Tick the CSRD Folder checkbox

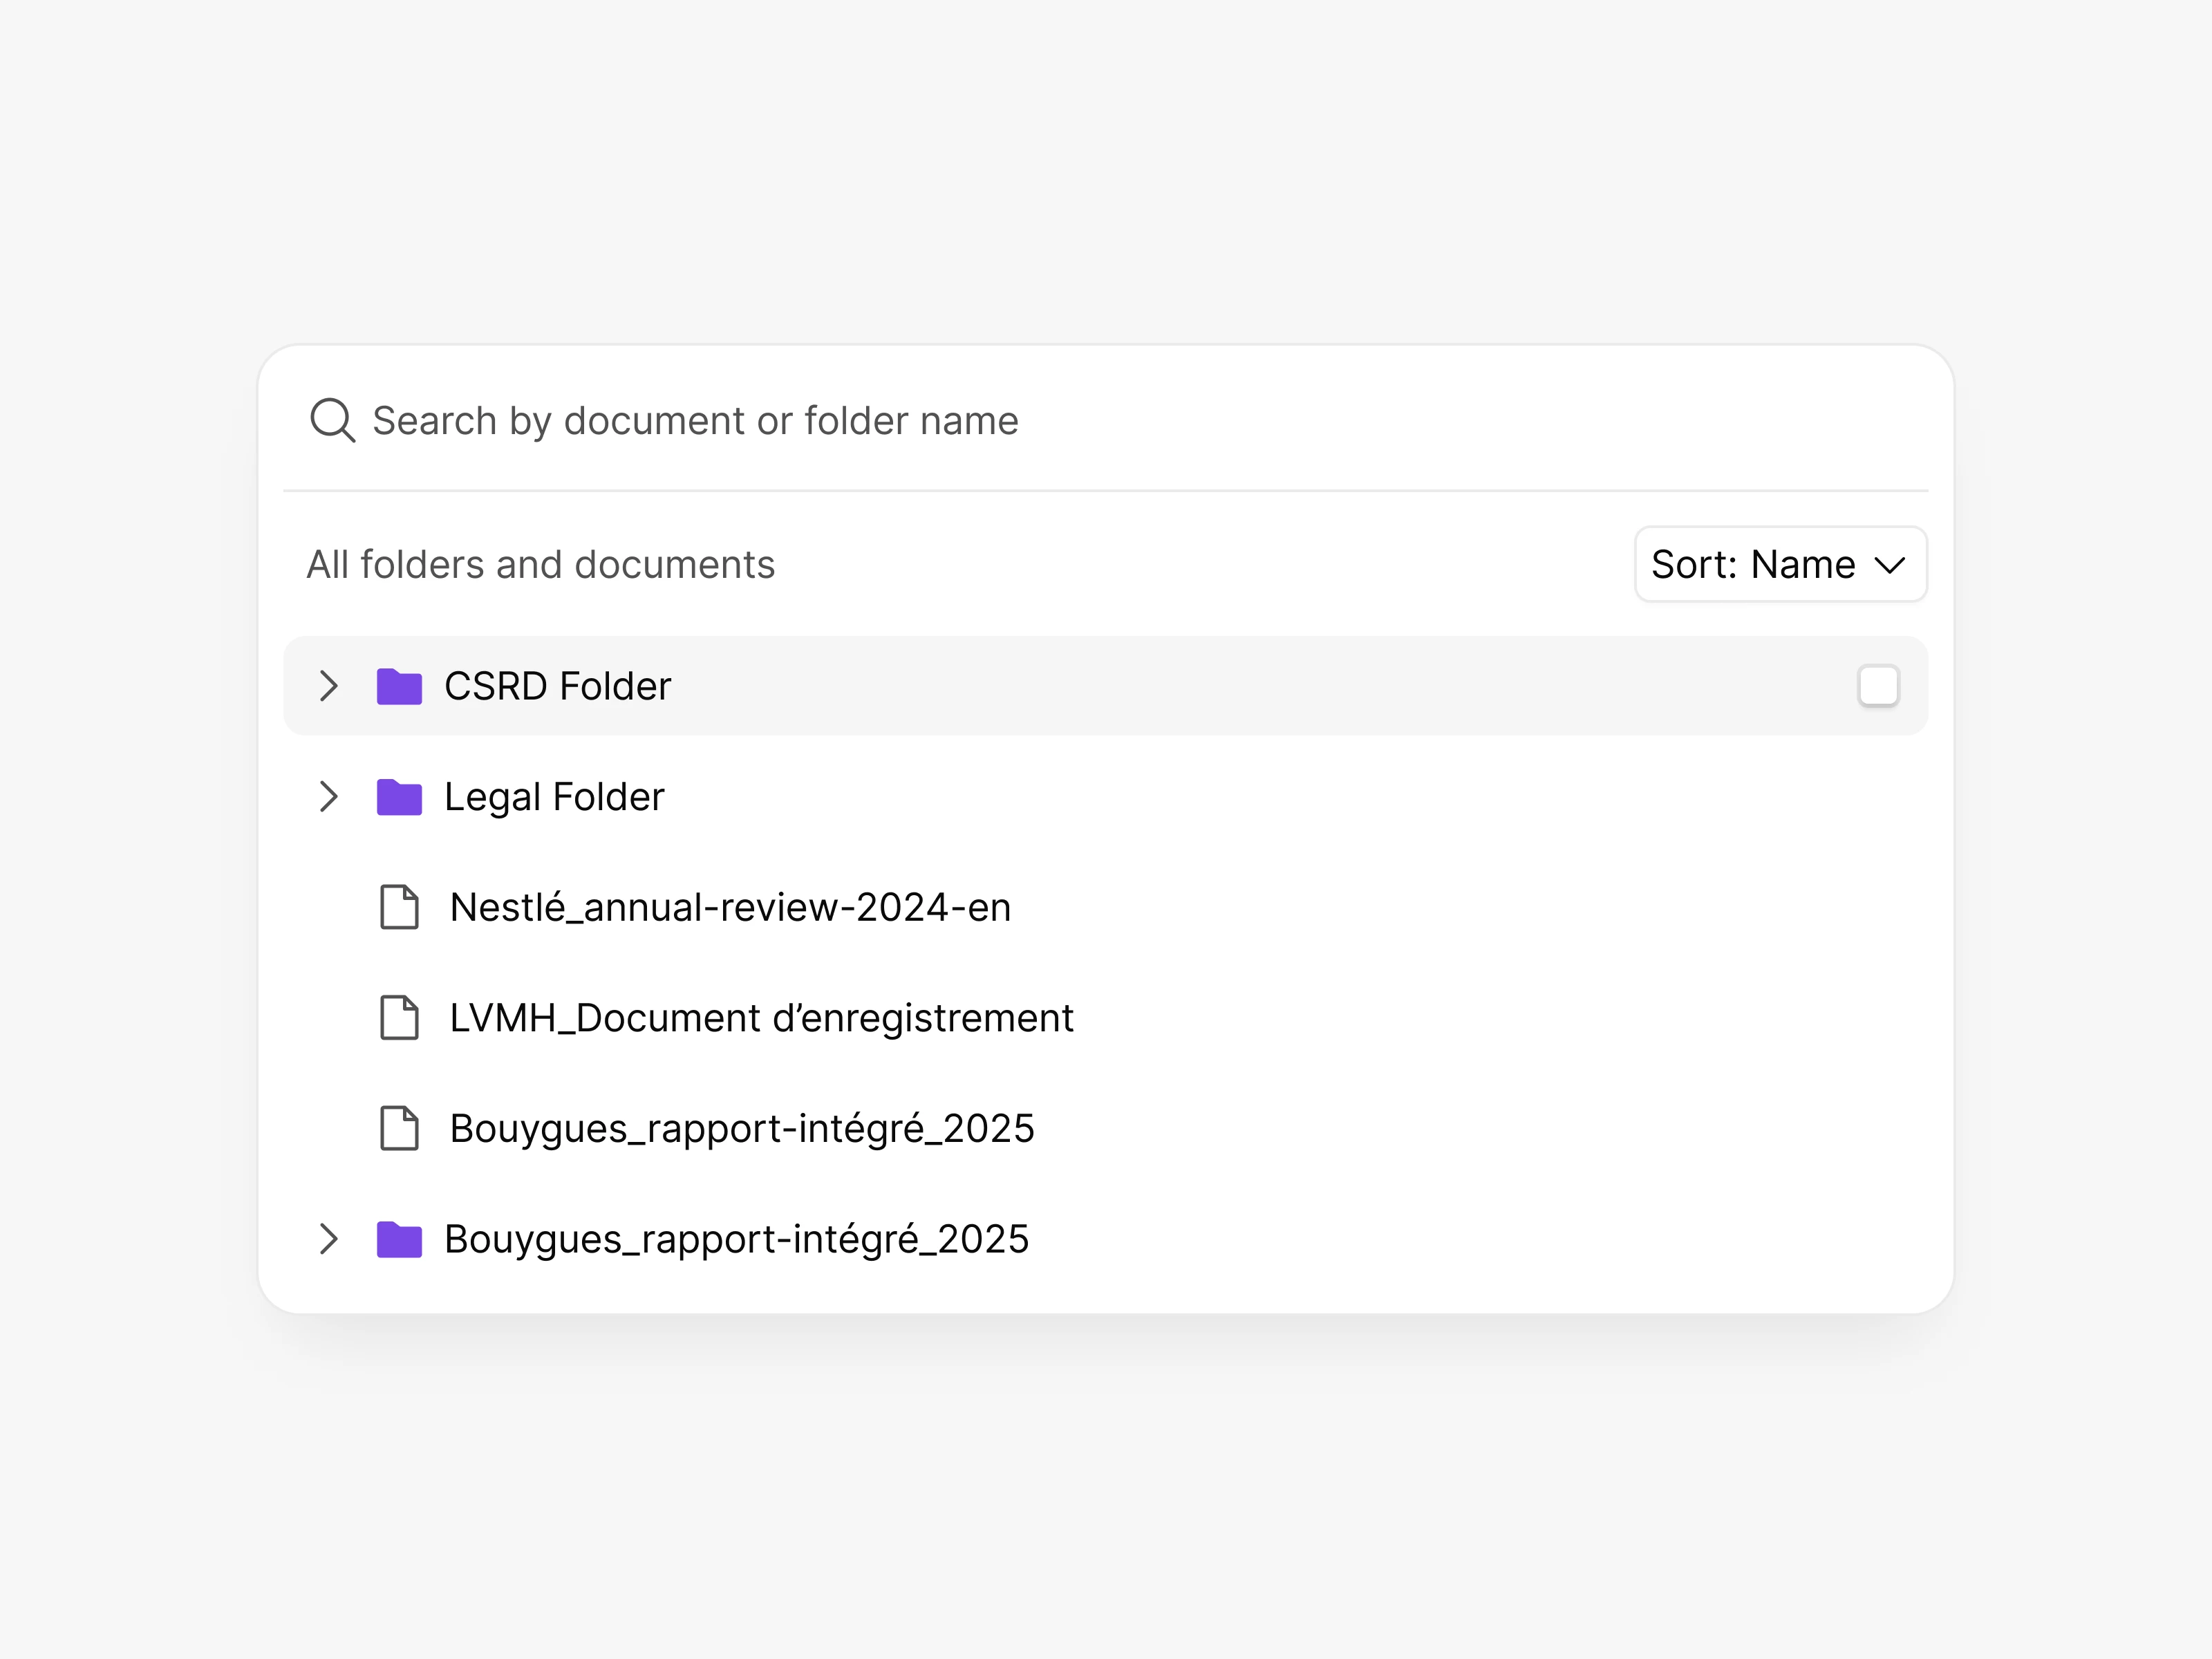[x=1878, y=686]
